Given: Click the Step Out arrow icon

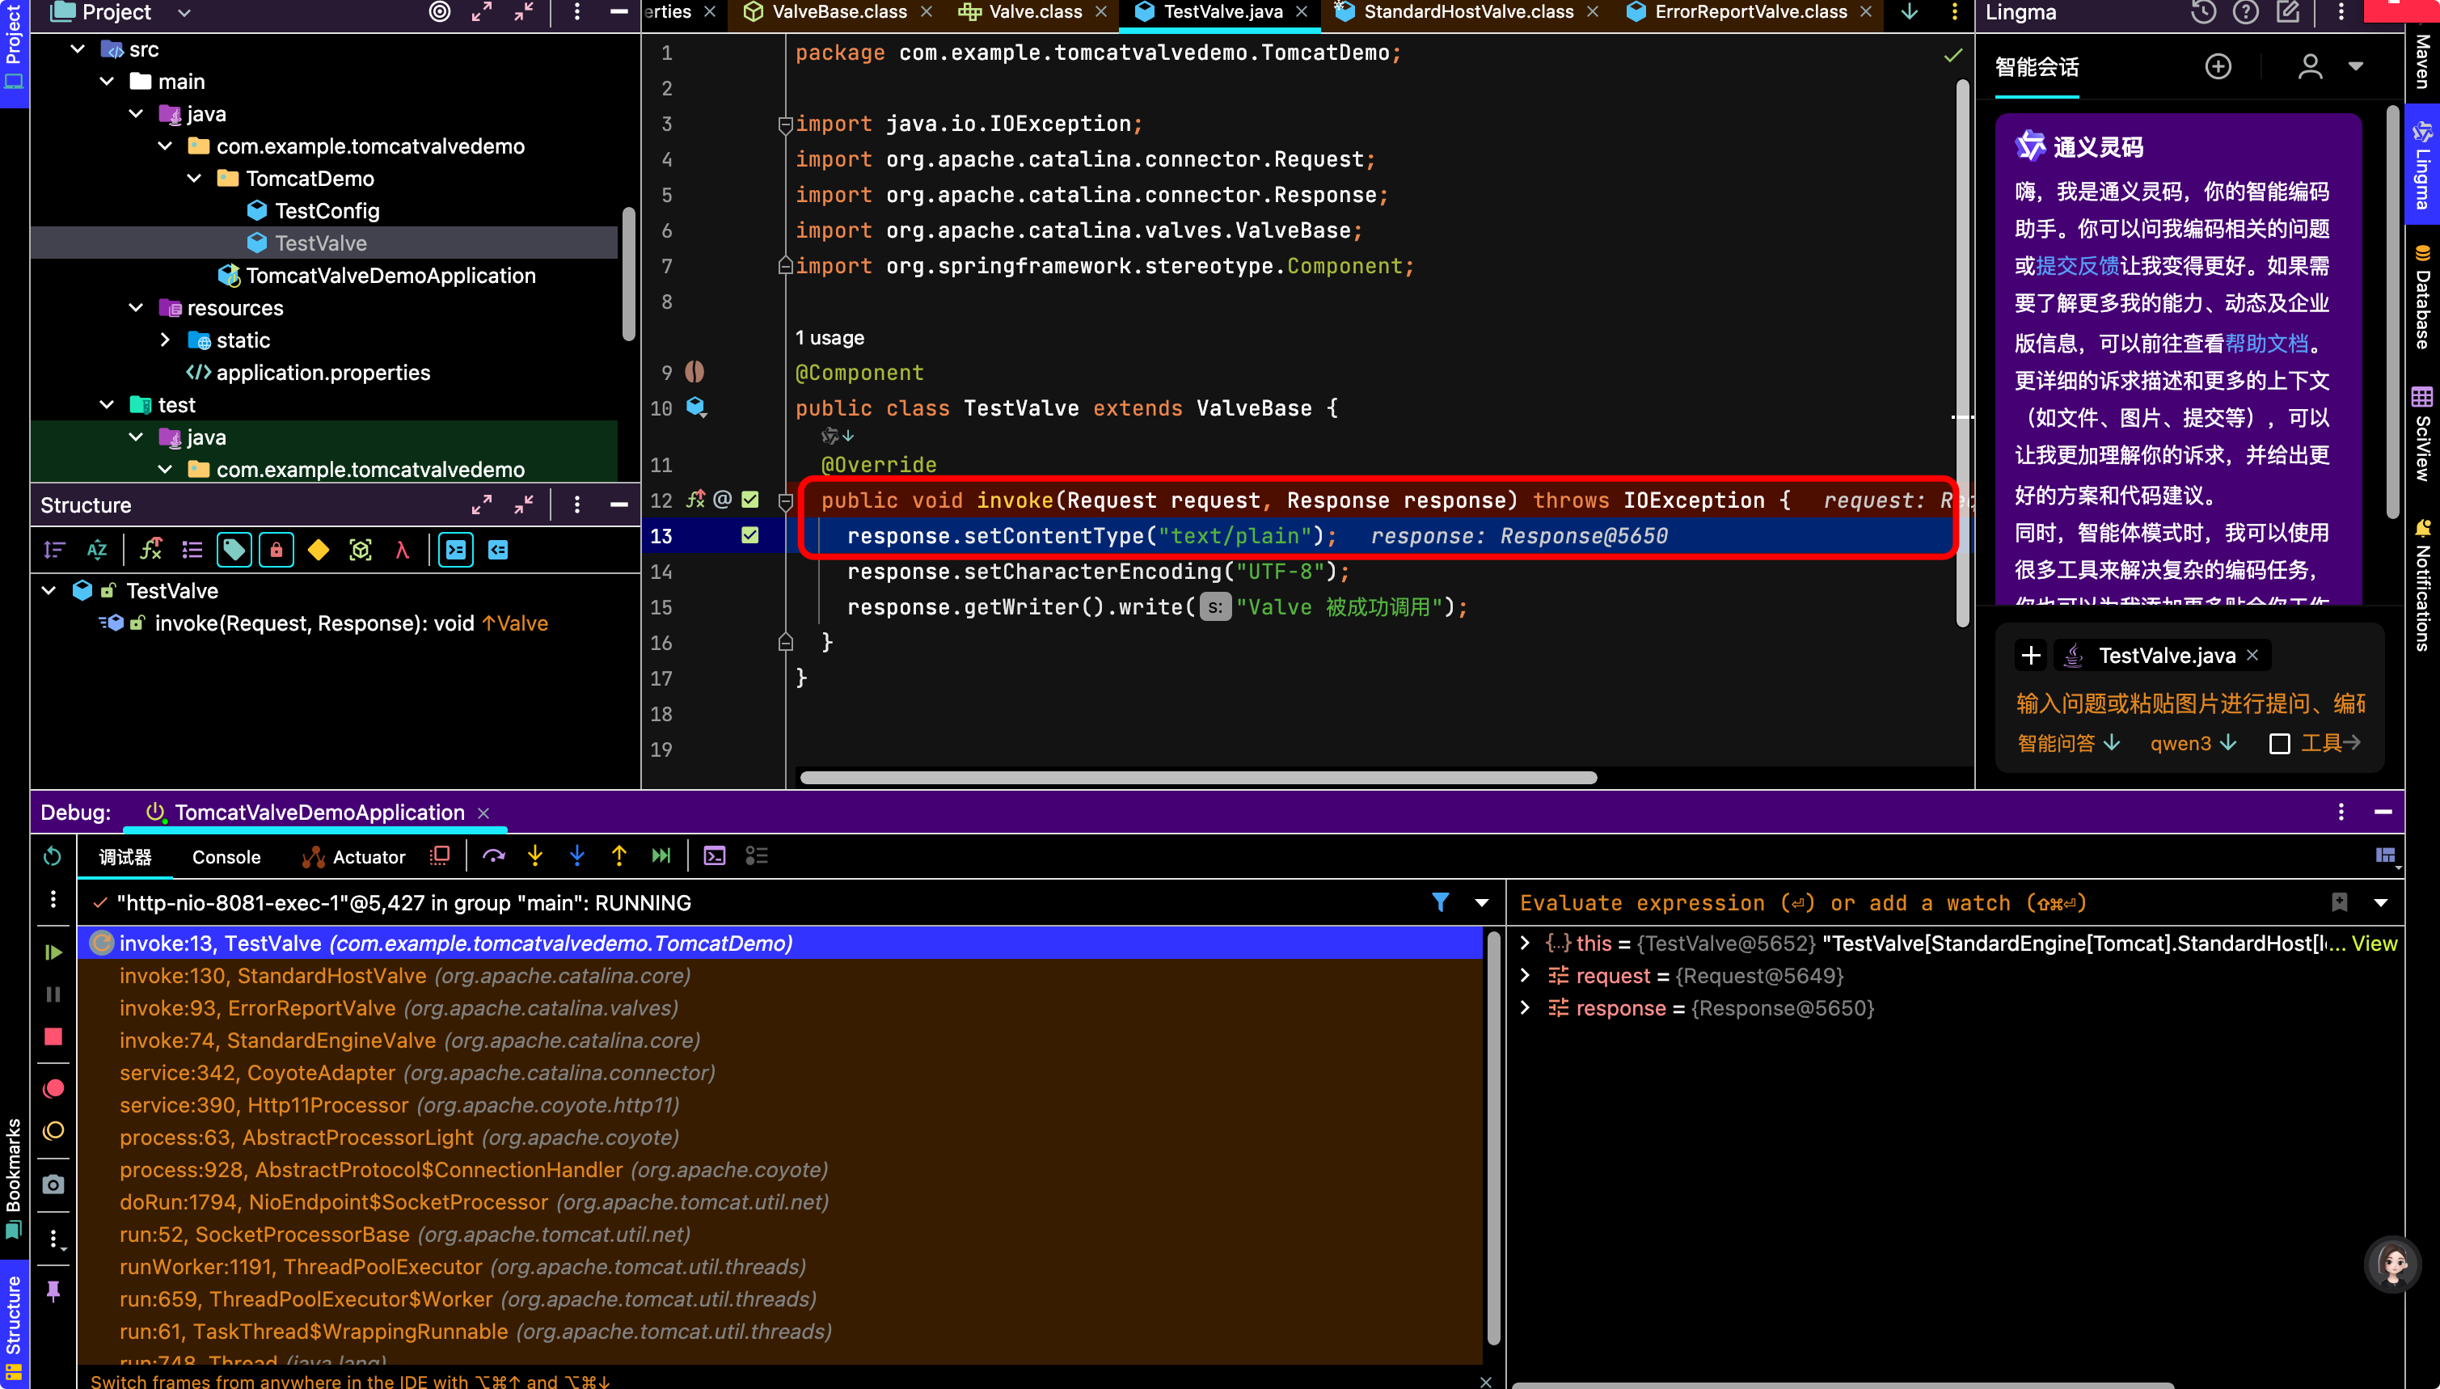Looking at the screenshot, I should (x=619, y=855).
